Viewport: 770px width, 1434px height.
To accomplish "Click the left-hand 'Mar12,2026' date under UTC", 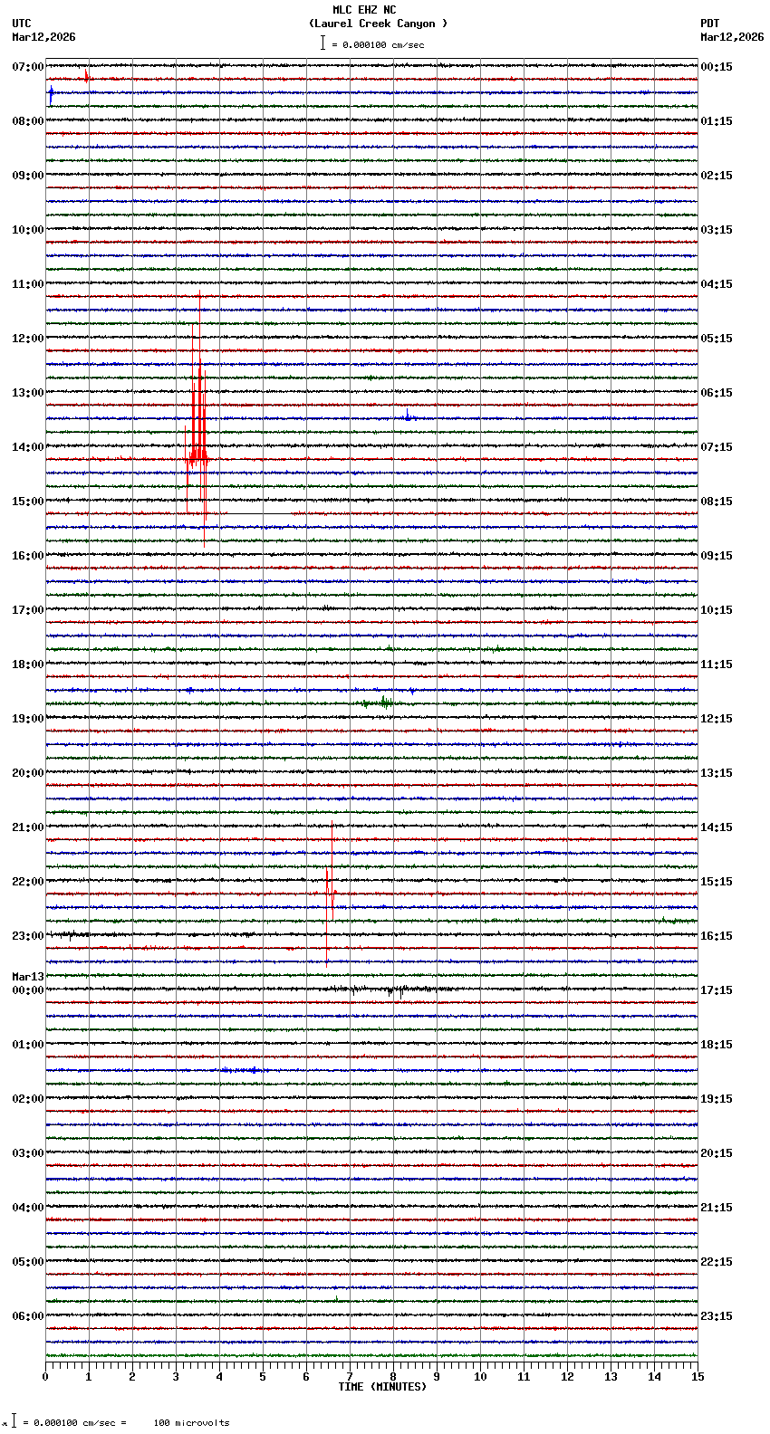I will (44, 37).
